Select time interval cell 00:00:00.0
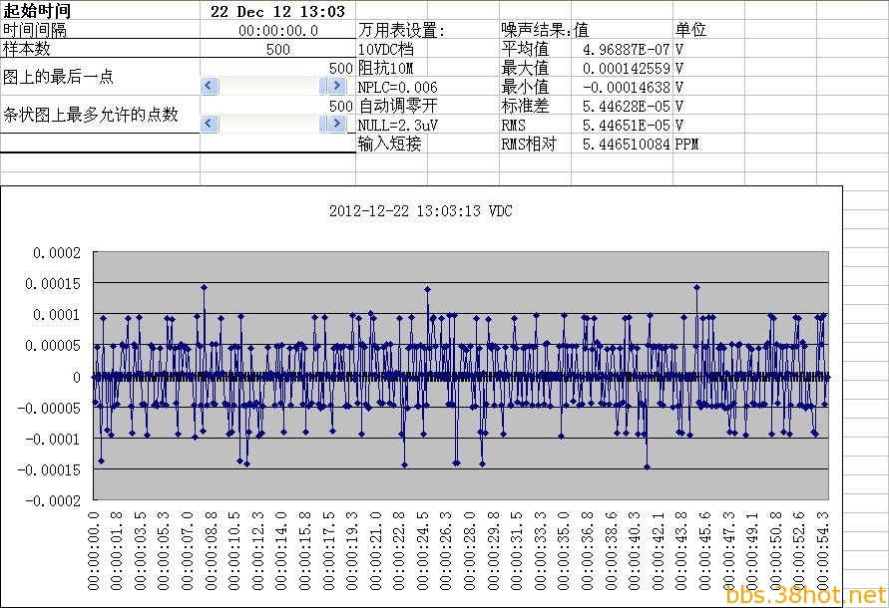 (277, 30)
